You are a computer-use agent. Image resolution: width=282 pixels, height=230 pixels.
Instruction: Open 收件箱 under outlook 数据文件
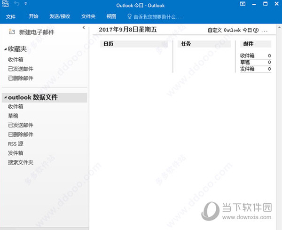click(16, 107)
